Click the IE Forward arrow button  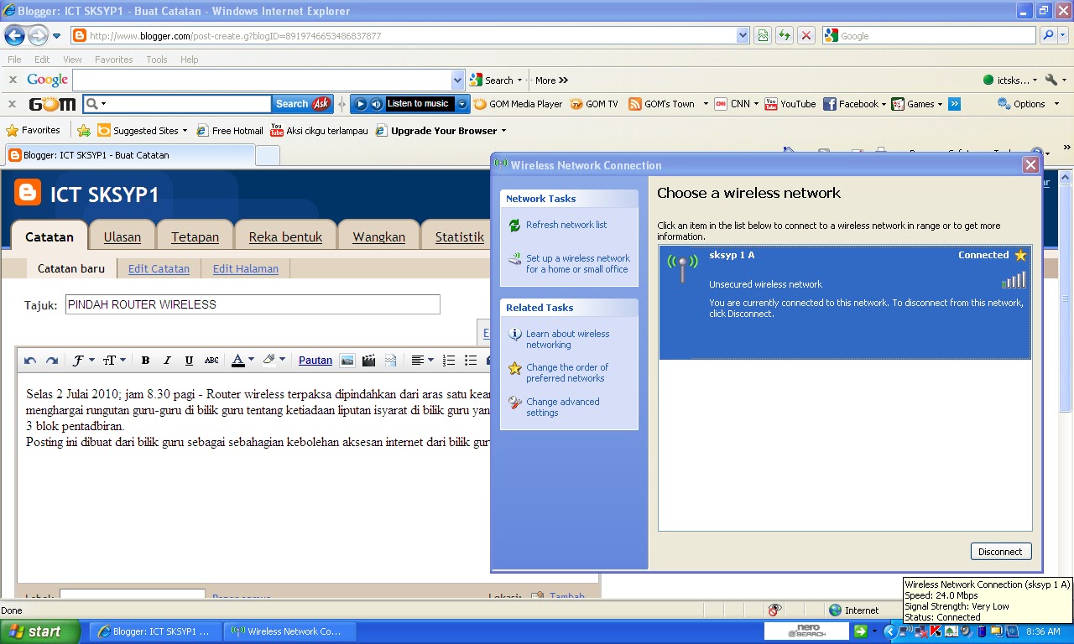38,35
